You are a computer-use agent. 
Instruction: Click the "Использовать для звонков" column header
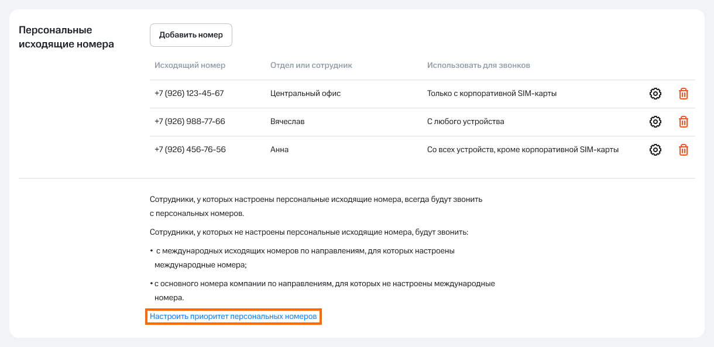(x=478, y=66)
